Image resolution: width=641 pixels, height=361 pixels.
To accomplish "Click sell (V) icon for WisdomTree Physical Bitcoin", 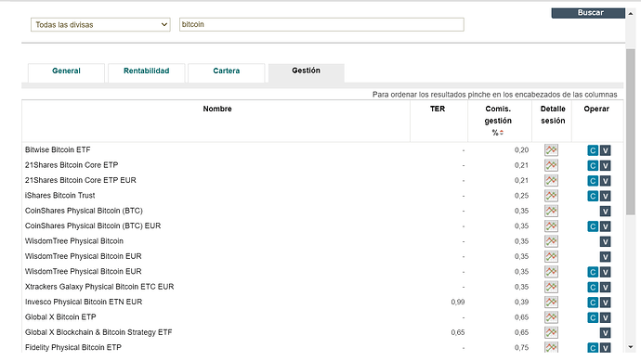I will [x=605, y=242].
